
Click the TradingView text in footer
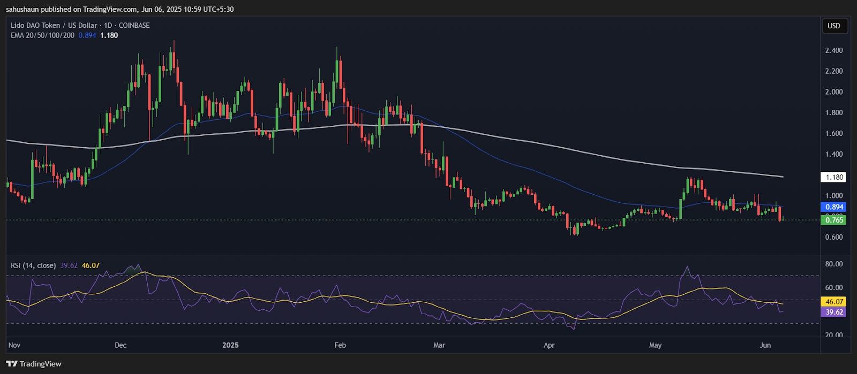click(x=41, y=364)
